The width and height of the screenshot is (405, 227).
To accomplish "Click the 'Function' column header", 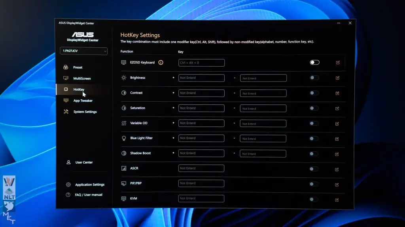I will click(x=127, y=52).
